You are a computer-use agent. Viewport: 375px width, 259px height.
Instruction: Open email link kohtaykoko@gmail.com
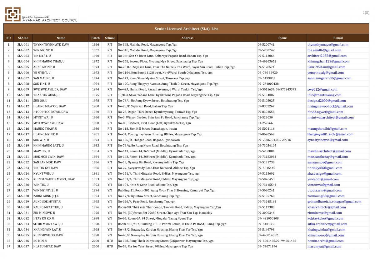pyautogui.click(x=325, y=219)
